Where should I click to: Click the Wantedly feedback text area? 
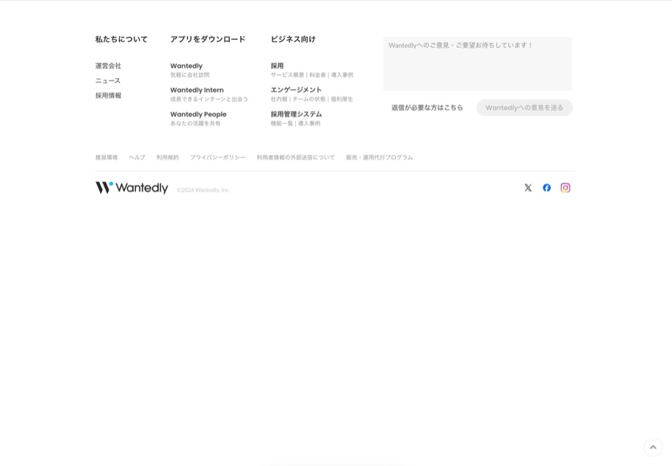tap(477, 64)
